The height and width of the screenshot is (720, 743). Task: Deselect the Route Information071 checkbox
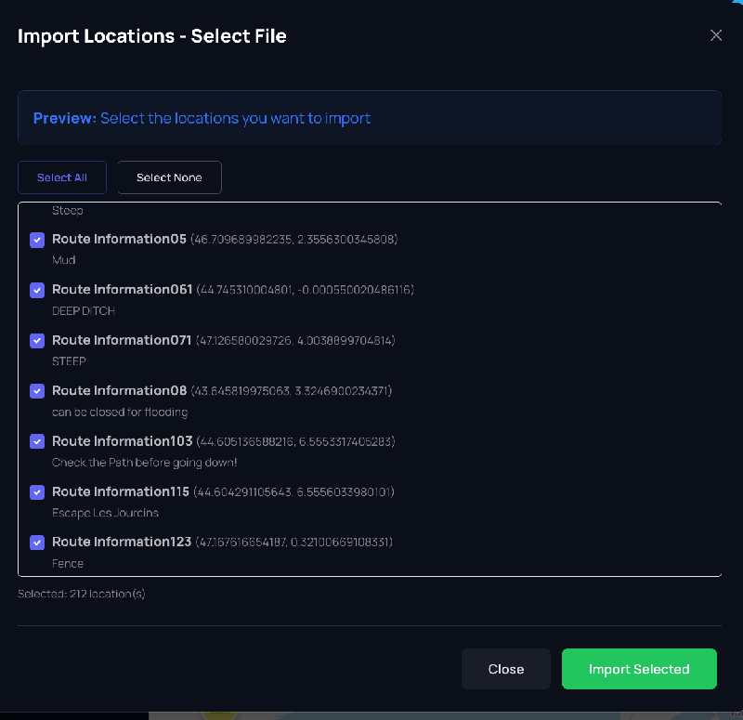(37, 341)
